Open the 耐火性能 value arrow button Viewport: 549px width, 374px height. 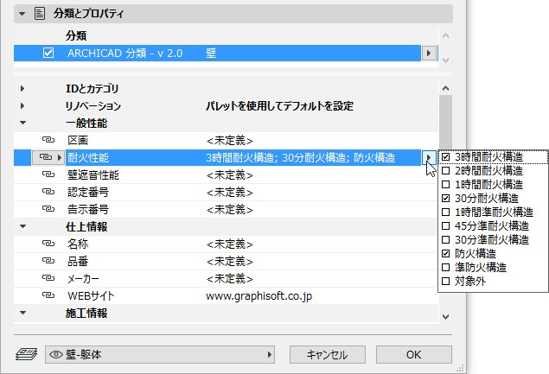(429, 157)
